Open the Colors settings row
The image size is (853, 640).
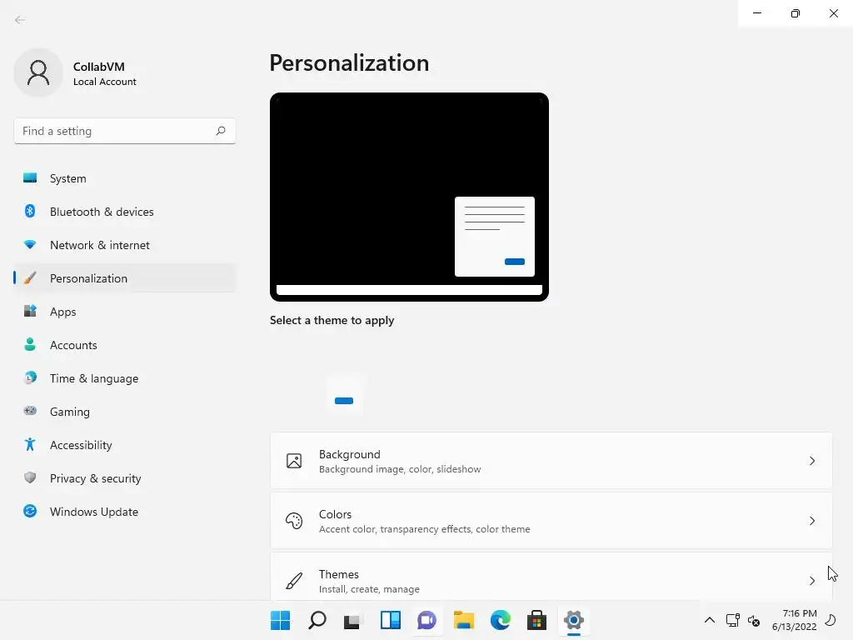click(x=551, y=521)
